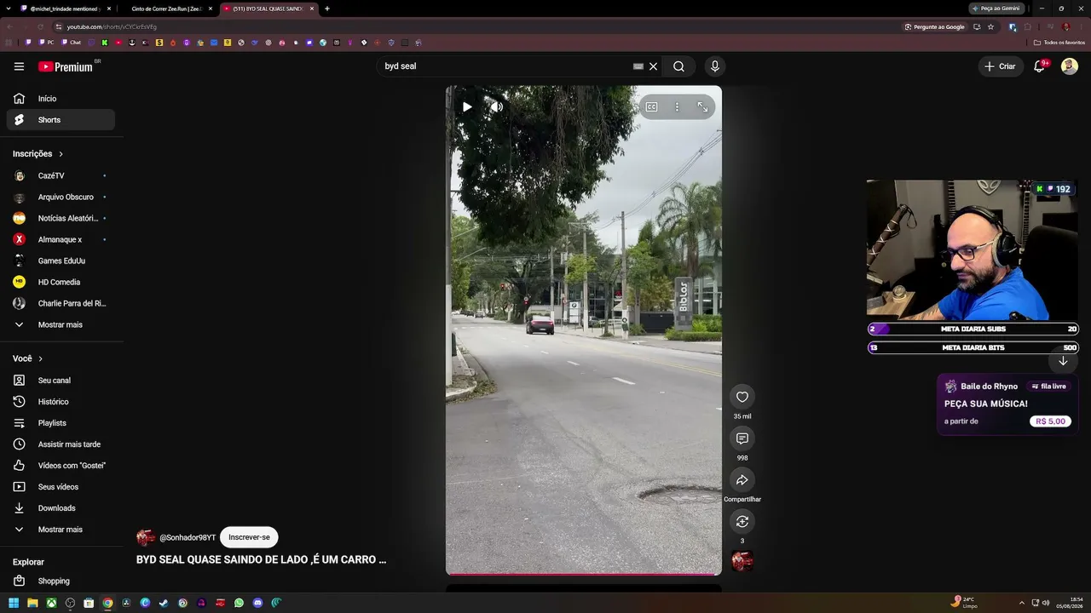Clear the search box with the X icon
The height and width of the screenshot is (613, 1091).
pos(654,66)
